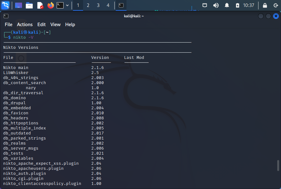281x189 pixels.
Task: Open the text editor panel icon
Action: (40, 5)
